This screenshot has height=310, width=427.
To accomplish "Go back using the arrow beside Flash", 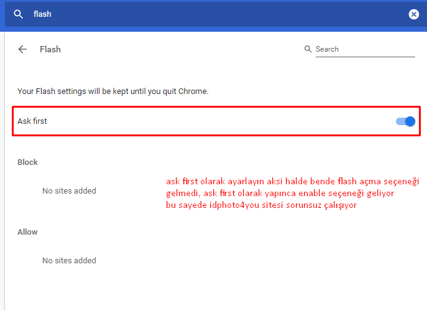I will pos(22,49).
